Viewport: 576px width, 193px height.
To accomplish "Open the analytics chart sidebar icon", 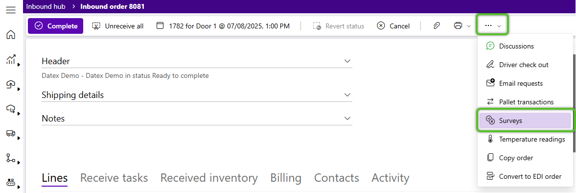I will [x=11, y=60].
